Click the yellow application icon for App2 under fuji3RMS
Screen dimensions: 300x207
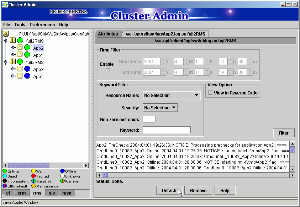(x=20, y=69)
